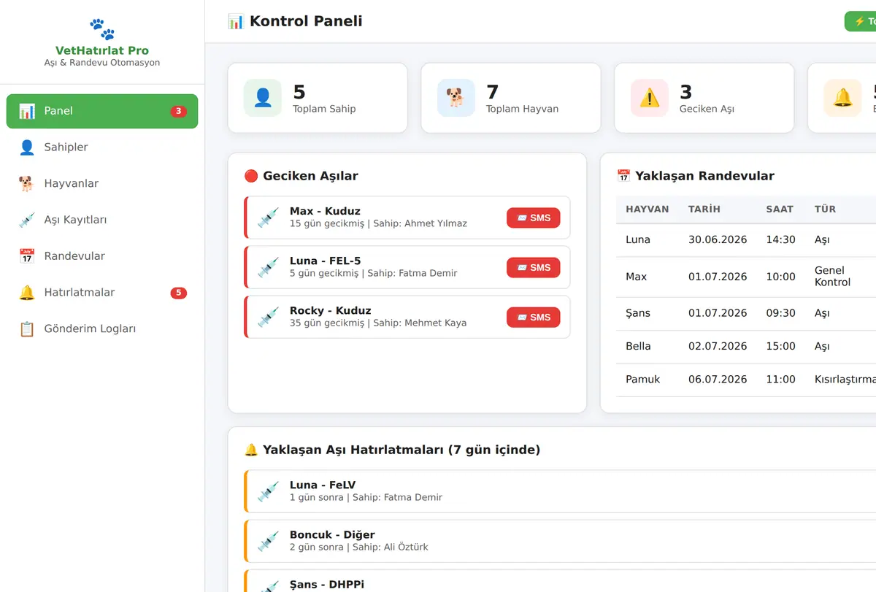The image size is (876, 592).
Task: Click the syringe icon on Luna - FEL-5
Action: [269, 267]
